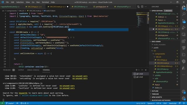
Task: Open the Selection menu
Action: click(x=20, y=2)
